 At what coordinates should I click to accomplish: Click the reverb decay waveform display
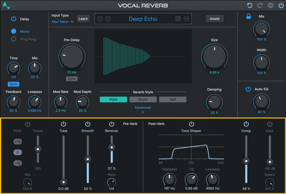(x=143, y=56)
